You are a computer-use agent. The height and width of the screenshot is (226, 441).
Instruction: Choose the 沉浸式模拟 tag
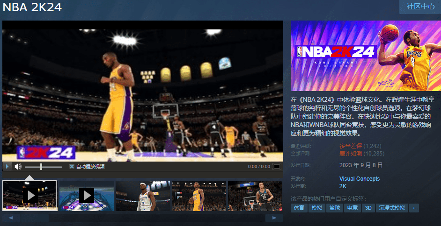[392, 208]
